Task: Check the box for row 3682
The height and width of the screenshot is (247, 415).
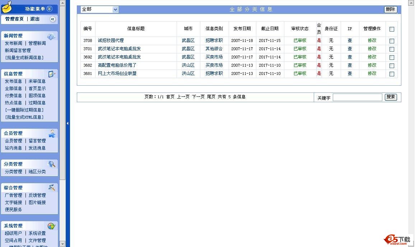Action: pos(392,66)
